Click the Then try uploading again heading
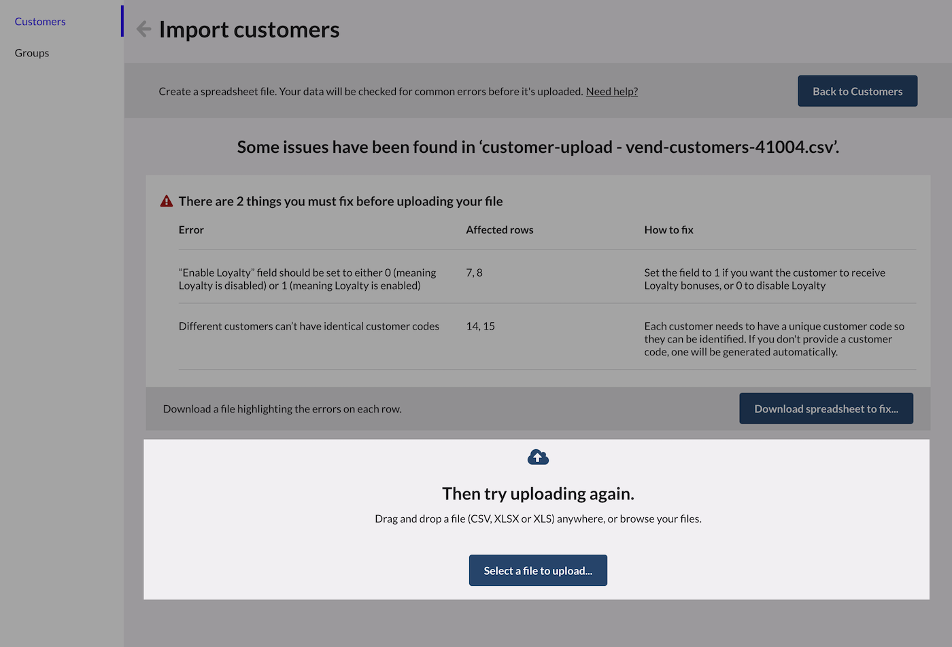 click(x=538, y=493)
